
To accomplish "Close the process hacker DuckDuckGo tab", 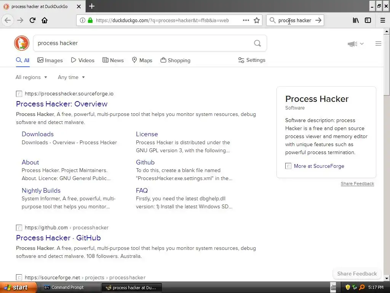I will [x=78, y=6].
